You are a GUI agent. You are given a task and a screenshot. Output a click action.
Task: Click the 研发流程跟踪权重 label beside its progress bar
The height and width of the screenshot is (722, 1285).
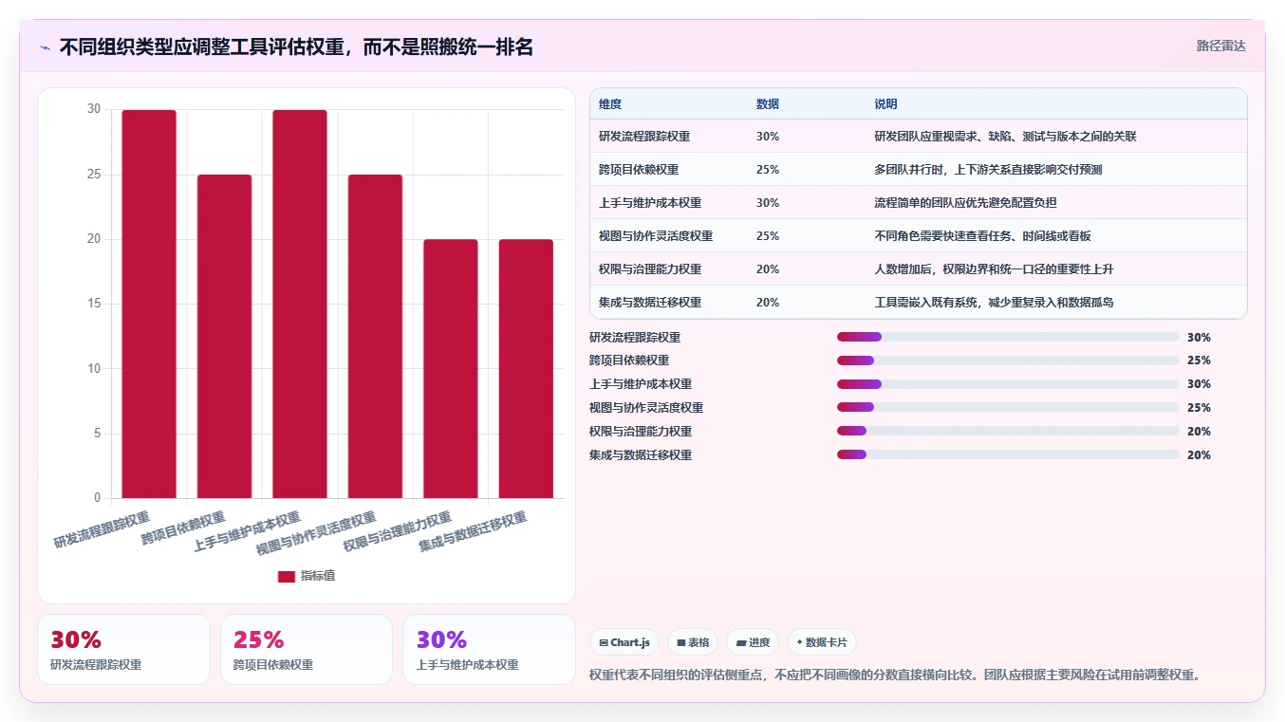[x=635, y=337]
